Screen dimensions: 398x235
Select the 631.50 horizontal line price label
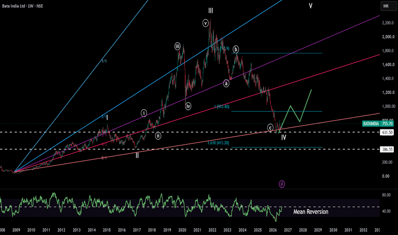[387, 132]
